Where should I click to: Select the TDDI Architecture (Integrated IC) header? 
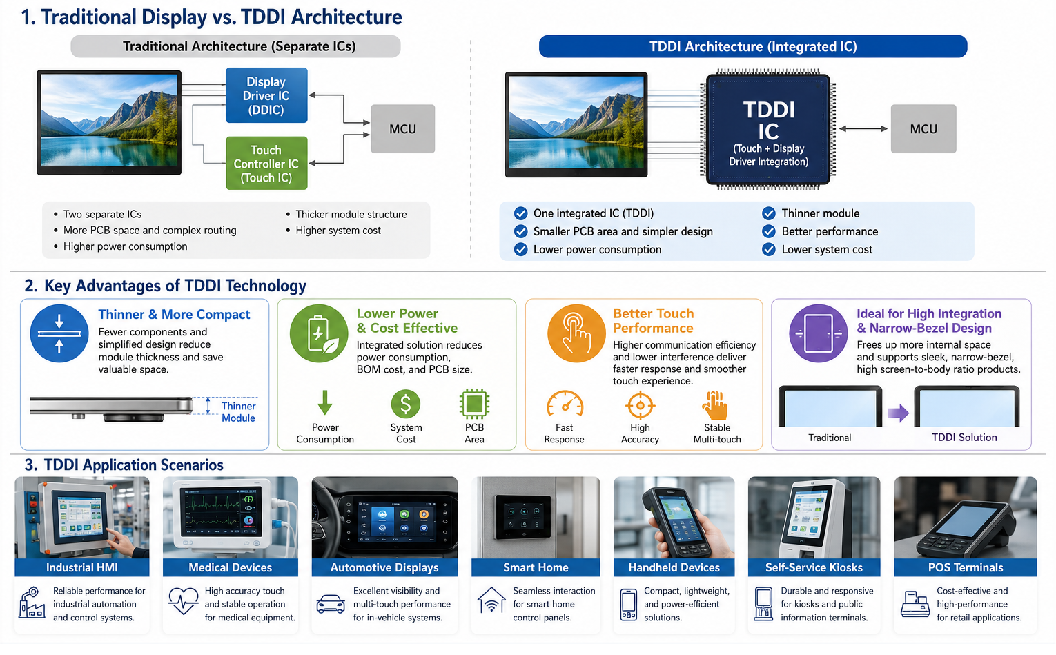point(753,46)
